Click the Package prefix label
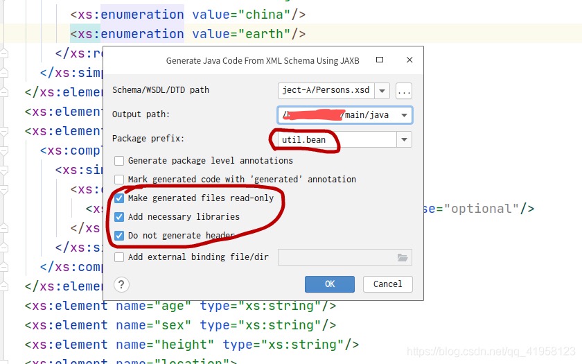The height and width of the screenshot is (364, 582). point(148,139)
